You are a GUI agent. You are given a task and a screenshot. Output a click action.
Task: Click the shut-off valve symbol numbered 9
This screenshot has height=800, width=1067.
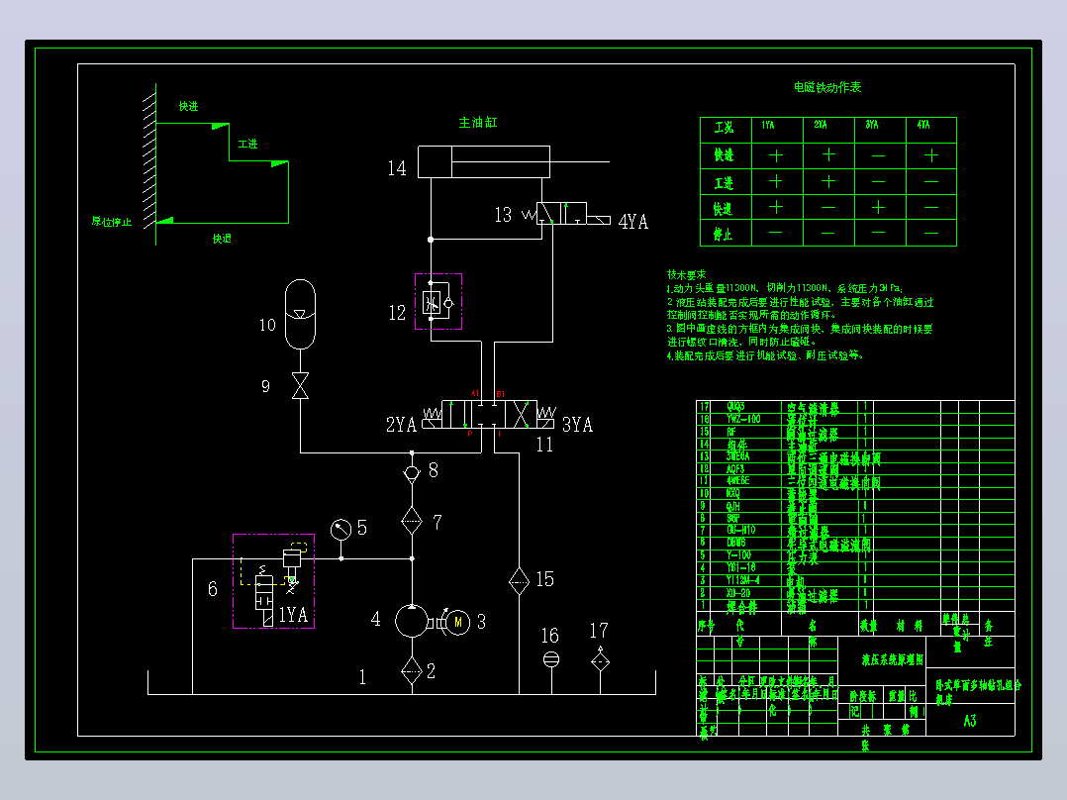click(x=300, y=385)
